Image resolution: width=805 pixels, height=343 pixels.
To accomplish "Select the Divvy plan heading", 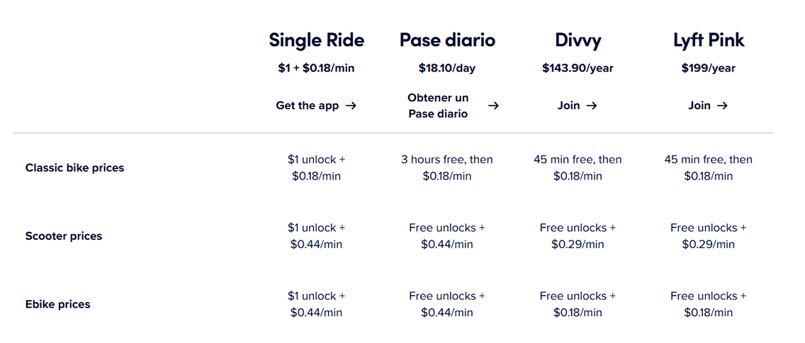I will click(x=578, y=40).
